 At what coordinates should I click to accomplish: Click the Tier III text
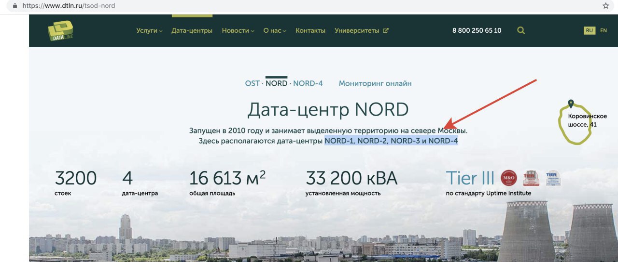pos(470,178)
